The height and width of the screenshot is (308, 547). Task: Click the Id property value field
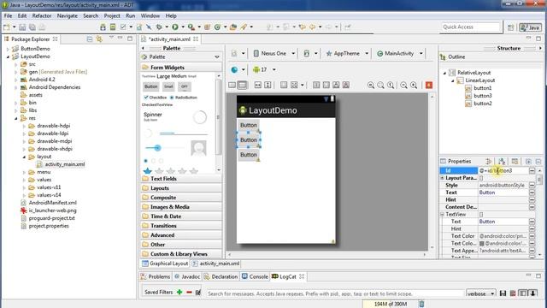click(503, 171)
